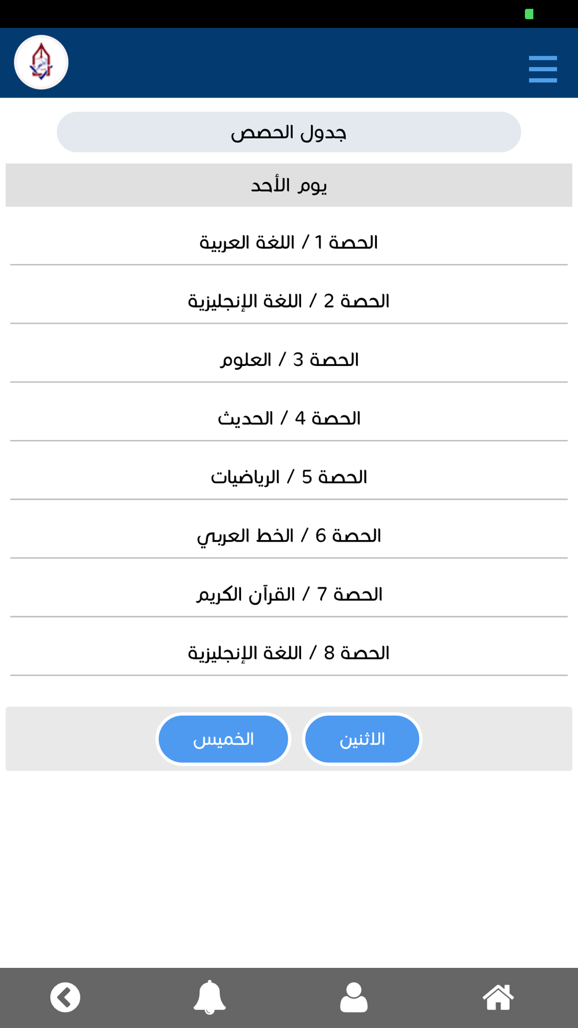
Task: Select الحصة 2 اللغة الإنجليزية row
Action: (x=289, y=301)
